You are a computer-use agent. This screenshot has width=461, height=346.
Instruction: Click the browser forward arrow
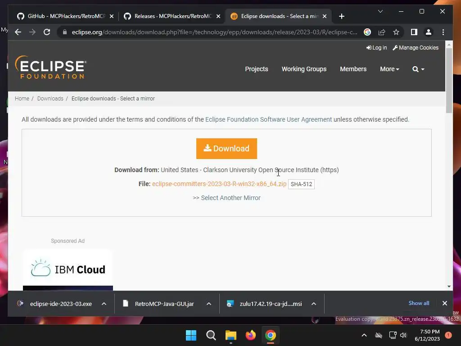pyautogui.click(x=32, y=32)
